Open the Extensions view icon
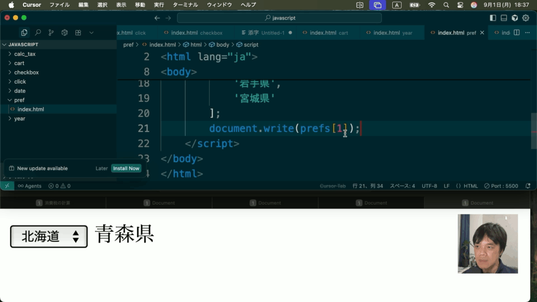The image size is (537, 302). (x=78, y=33)
